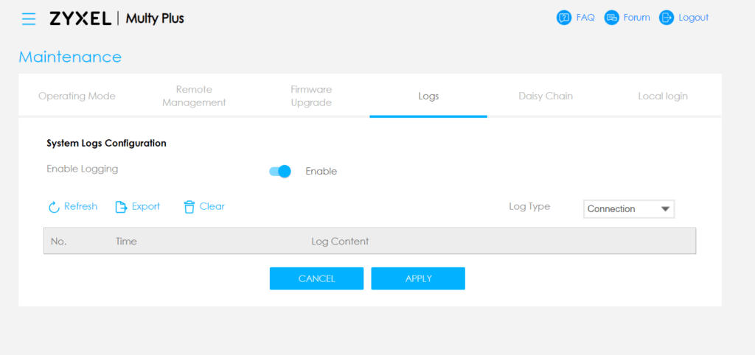755x355 pixels.
Task: Click the ZYXEL Multy Plus logo
Action: click(x=116, y=18)
